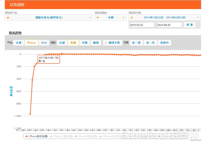Click the calendar icon in date selector
Viewport: 205px width, 144px height.
tap(132, 18)
